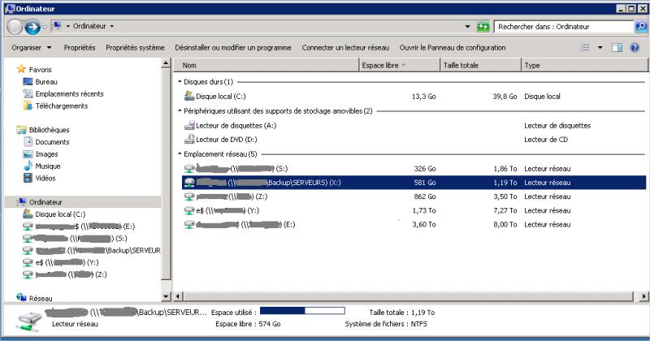
Task: Click the 7,27 To total size cell
Action: pos(505,210)
